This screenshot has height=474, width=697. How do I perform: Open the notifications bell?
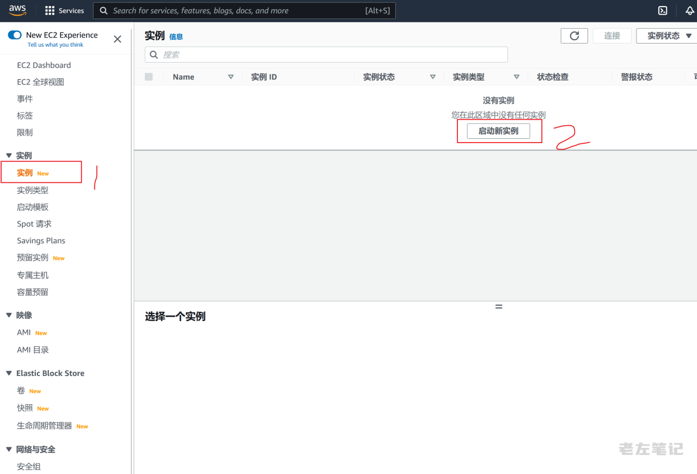(689, 10)
